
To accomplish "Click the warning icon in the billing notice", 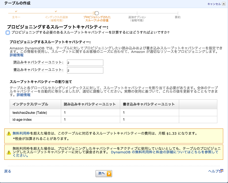I will (9, 152).
